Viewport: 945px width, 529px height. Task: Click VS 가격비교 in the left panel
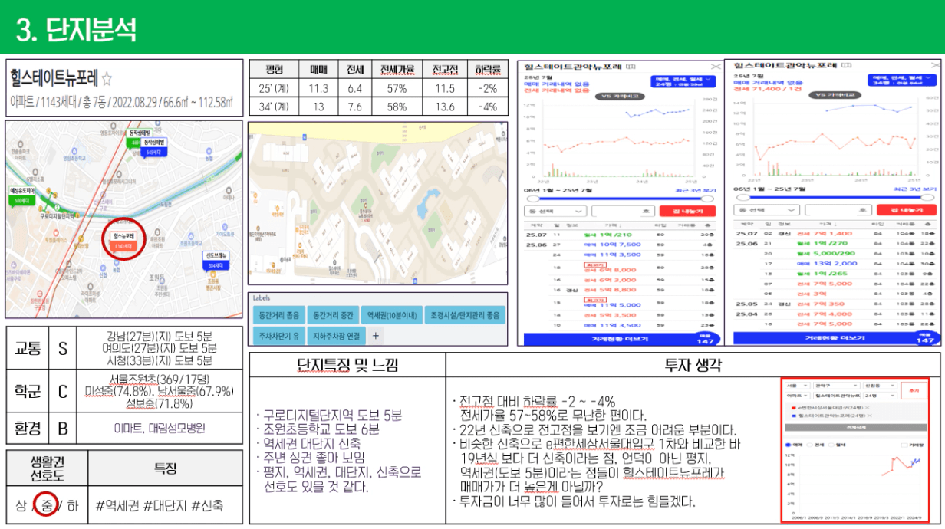coord(620,97)
